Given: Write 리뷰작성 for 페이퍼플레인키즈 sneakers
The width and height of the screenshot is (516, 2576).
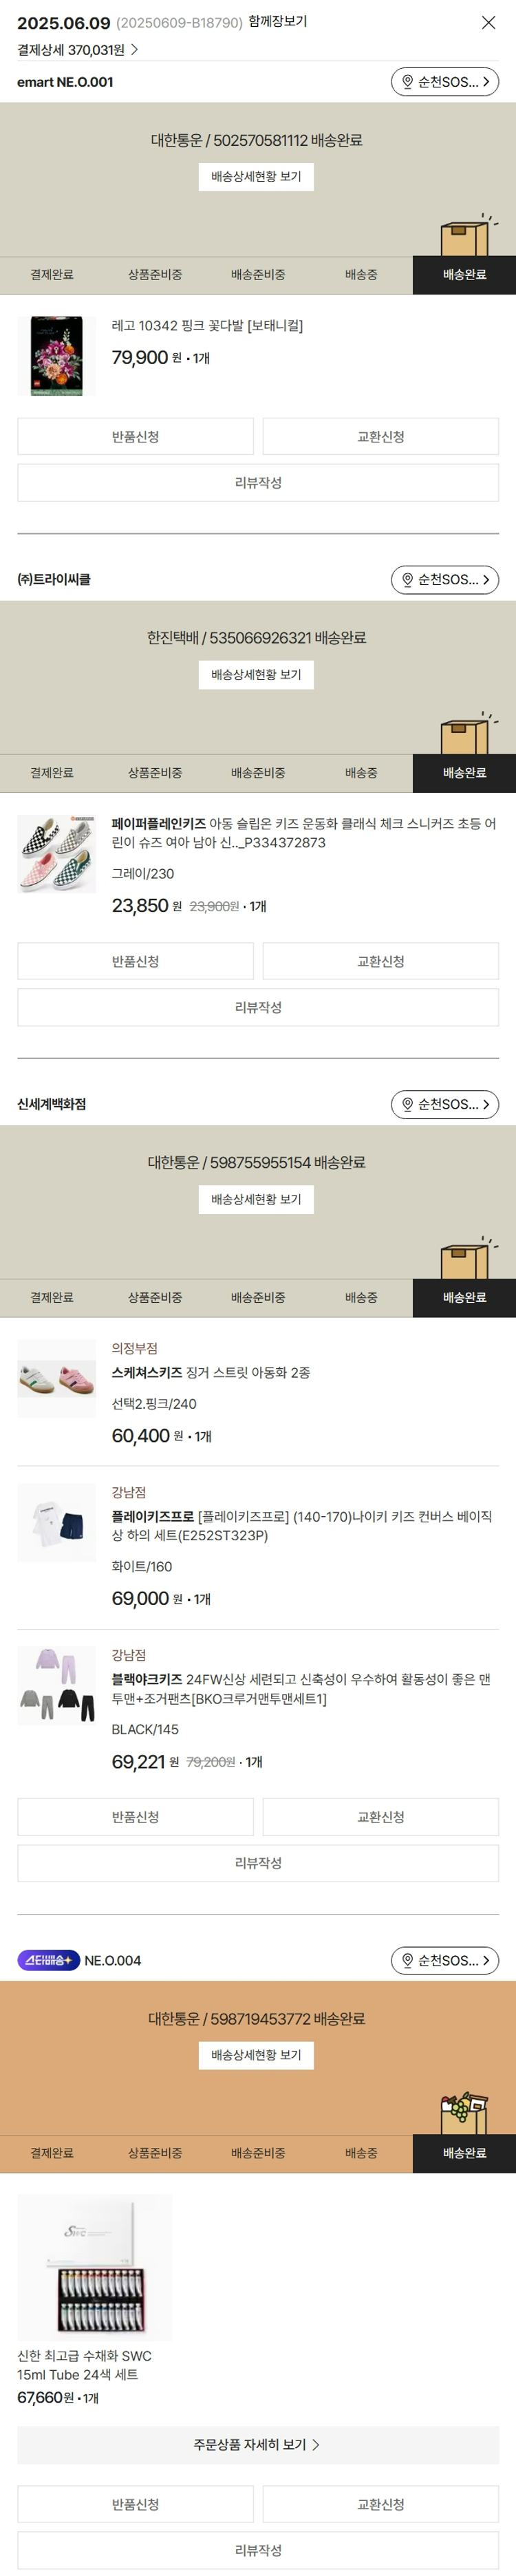Looking at the screenshot, I should click(x=258, y=1007).
